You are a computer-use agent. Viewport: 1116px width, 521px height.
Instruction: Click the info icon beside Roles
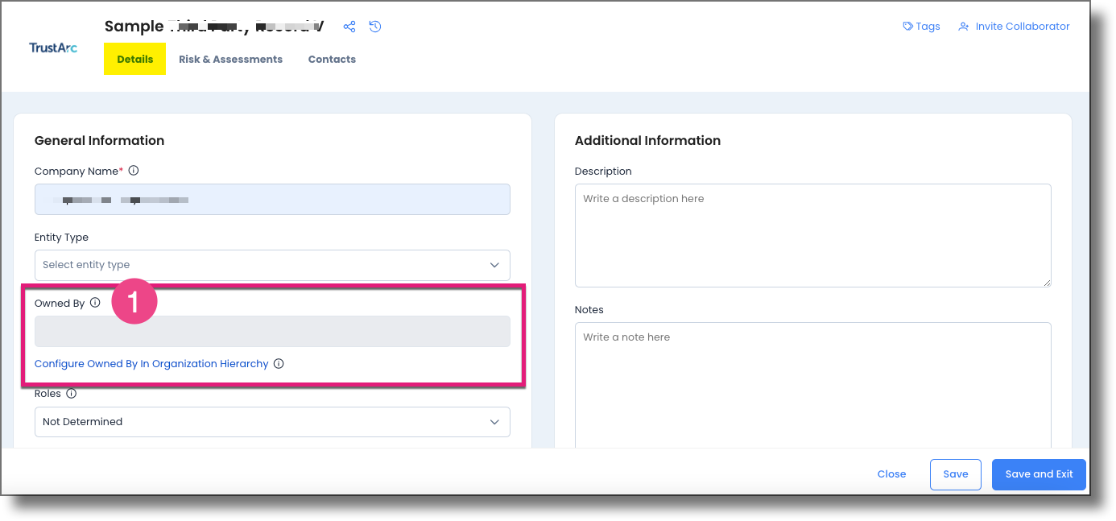pyautogui.click(x=71, y=394)
